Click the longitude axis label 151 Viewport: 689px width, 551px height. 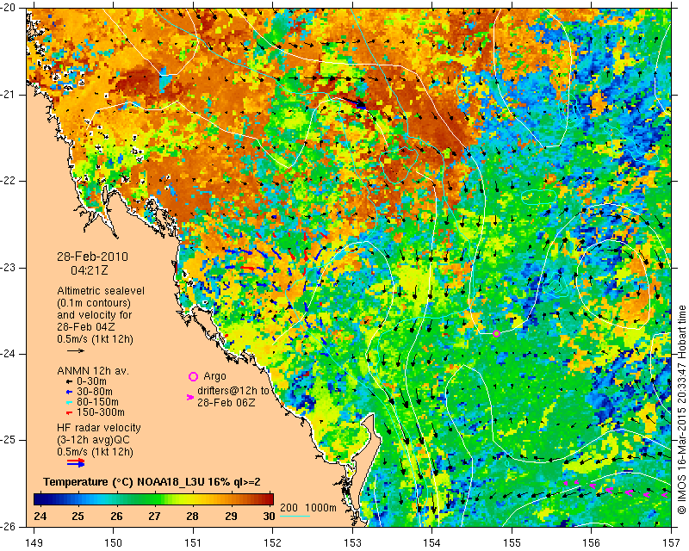coord(193,543)
